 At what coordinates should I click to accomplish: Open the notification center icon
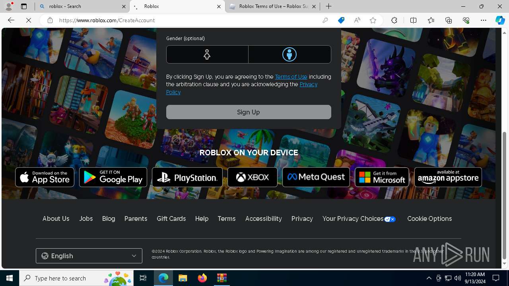pyautogui.click(x=496, y=278)
